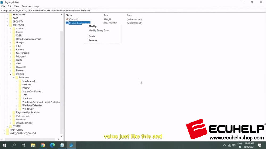
Task: Click the Google folder icon
Action: tap(14, 42)
